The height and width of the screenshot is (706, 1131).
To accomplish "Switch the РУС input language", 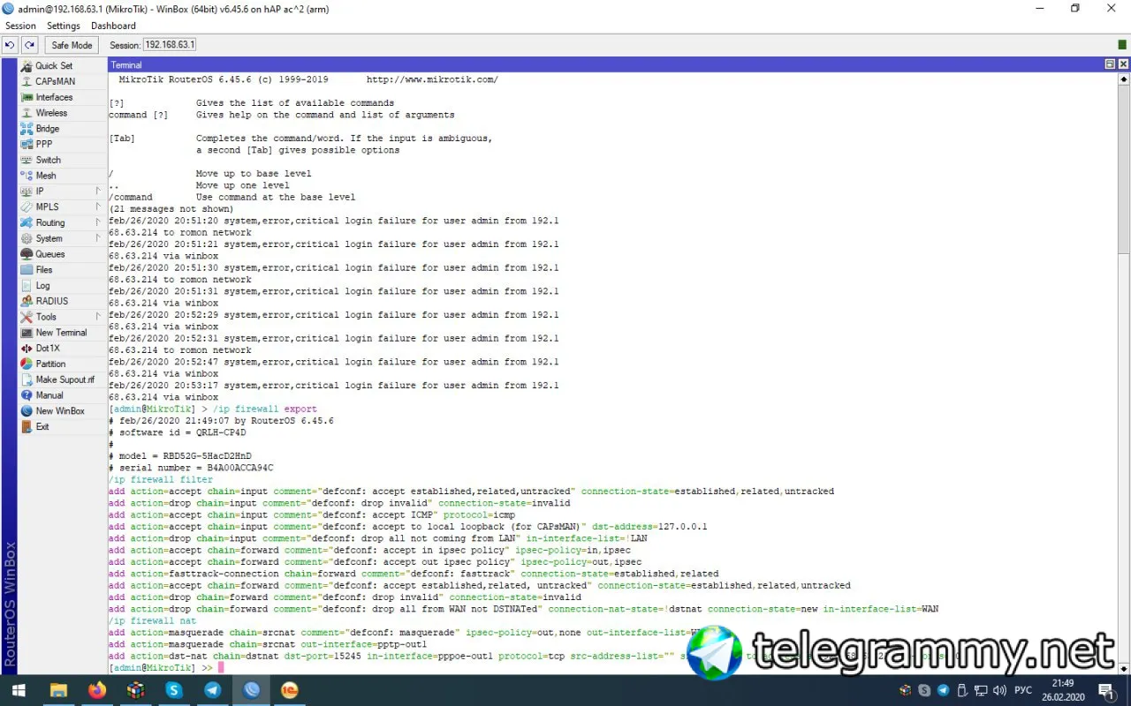I will click(1023, 690).
